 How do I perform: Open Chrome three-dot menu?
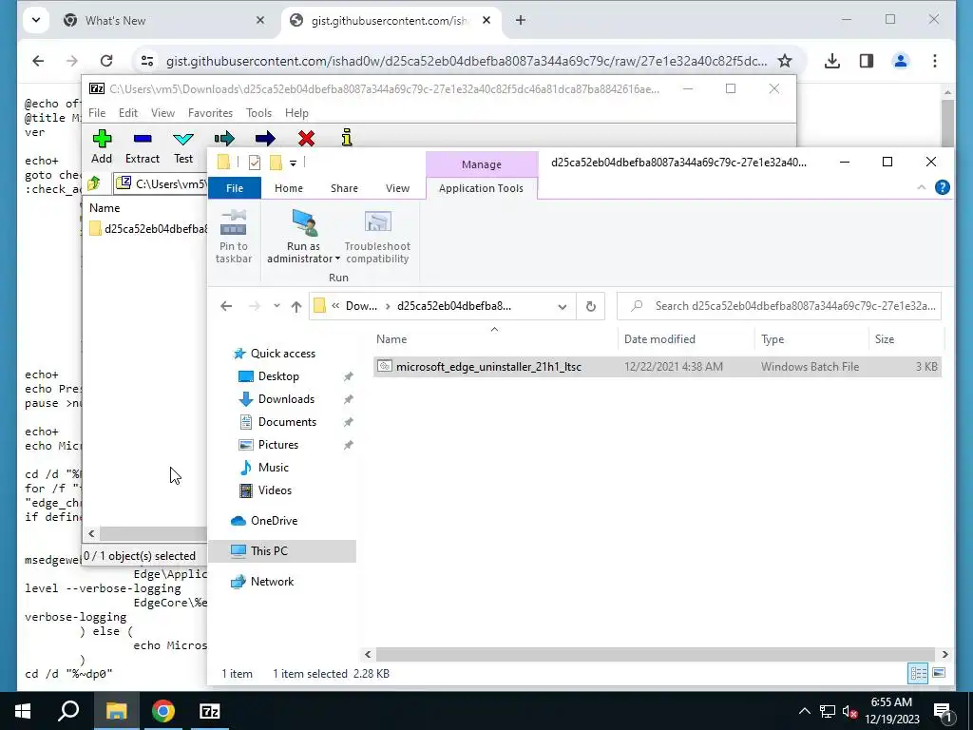click(935, 61)
